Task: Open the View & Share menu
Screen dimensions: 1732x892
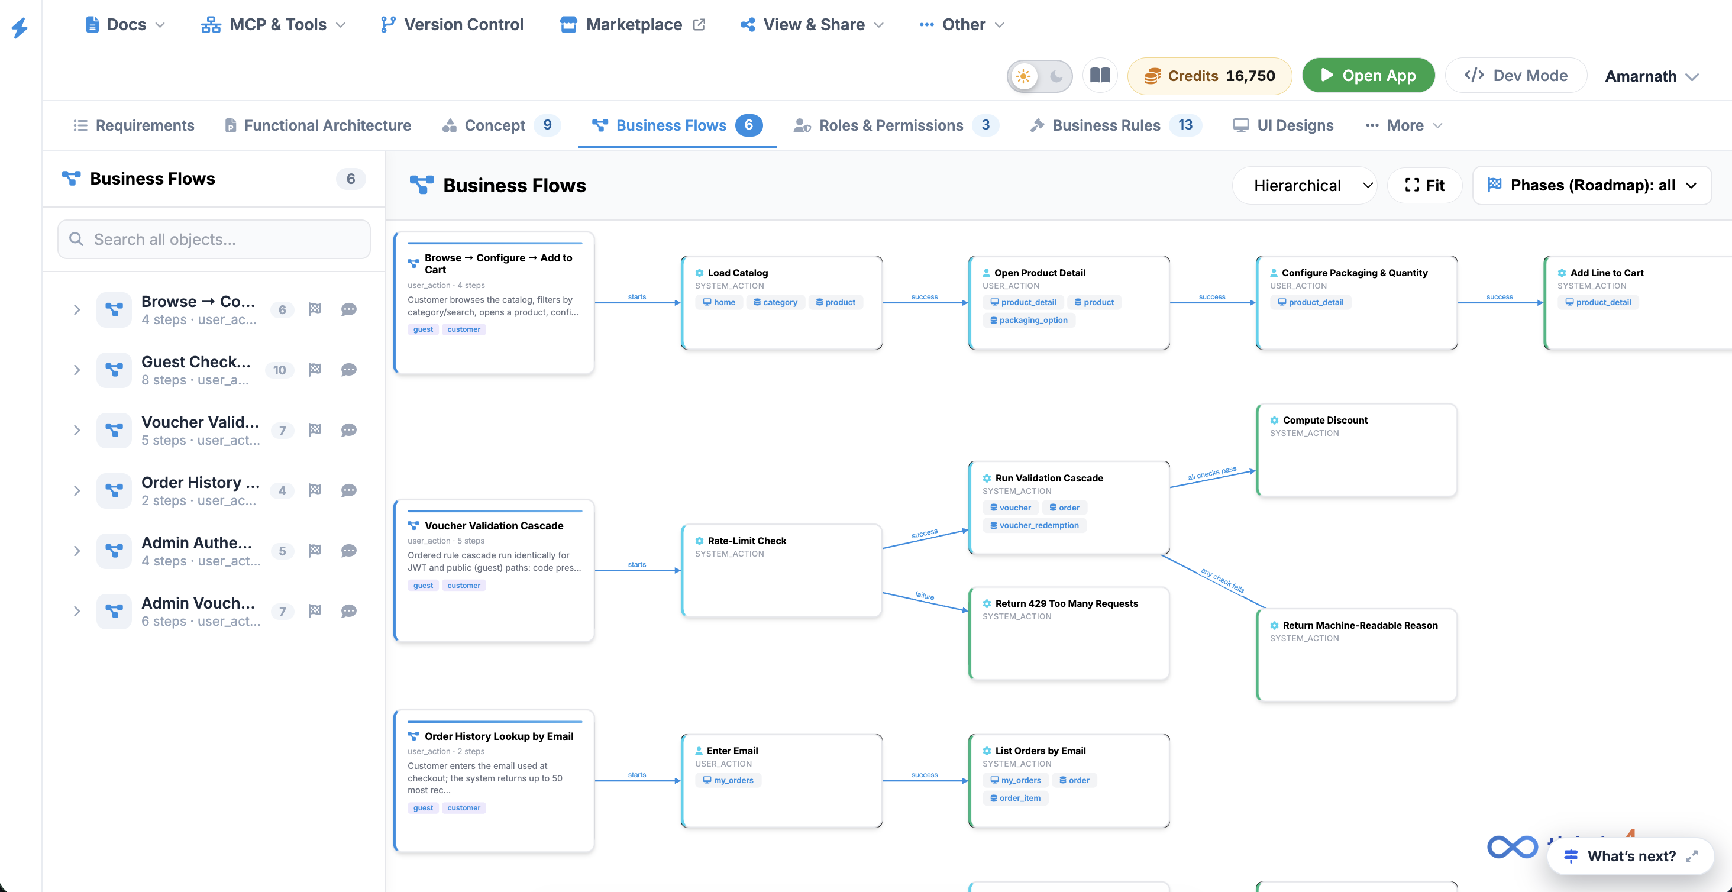Action: point(812,25)
